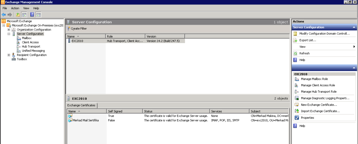
Task: Sort certificates by Services column
Action: click(229, 111)
